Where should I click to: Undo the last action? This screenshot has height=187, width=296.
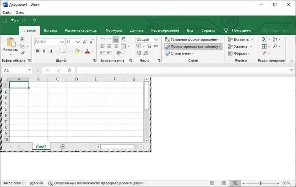[x=13, y=20]
